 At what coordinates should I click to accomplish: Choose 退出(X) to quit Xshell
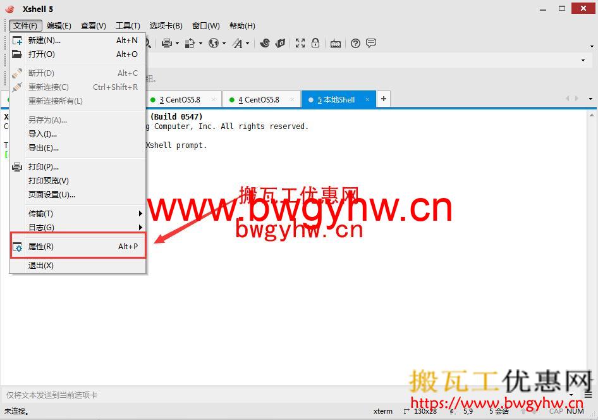click(x=77, y=266)
